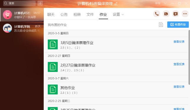Image resolution: width=190 pixels, height=110 pixels.
Task: Open the green icon for 其他作业
Action: click(53, 89)
